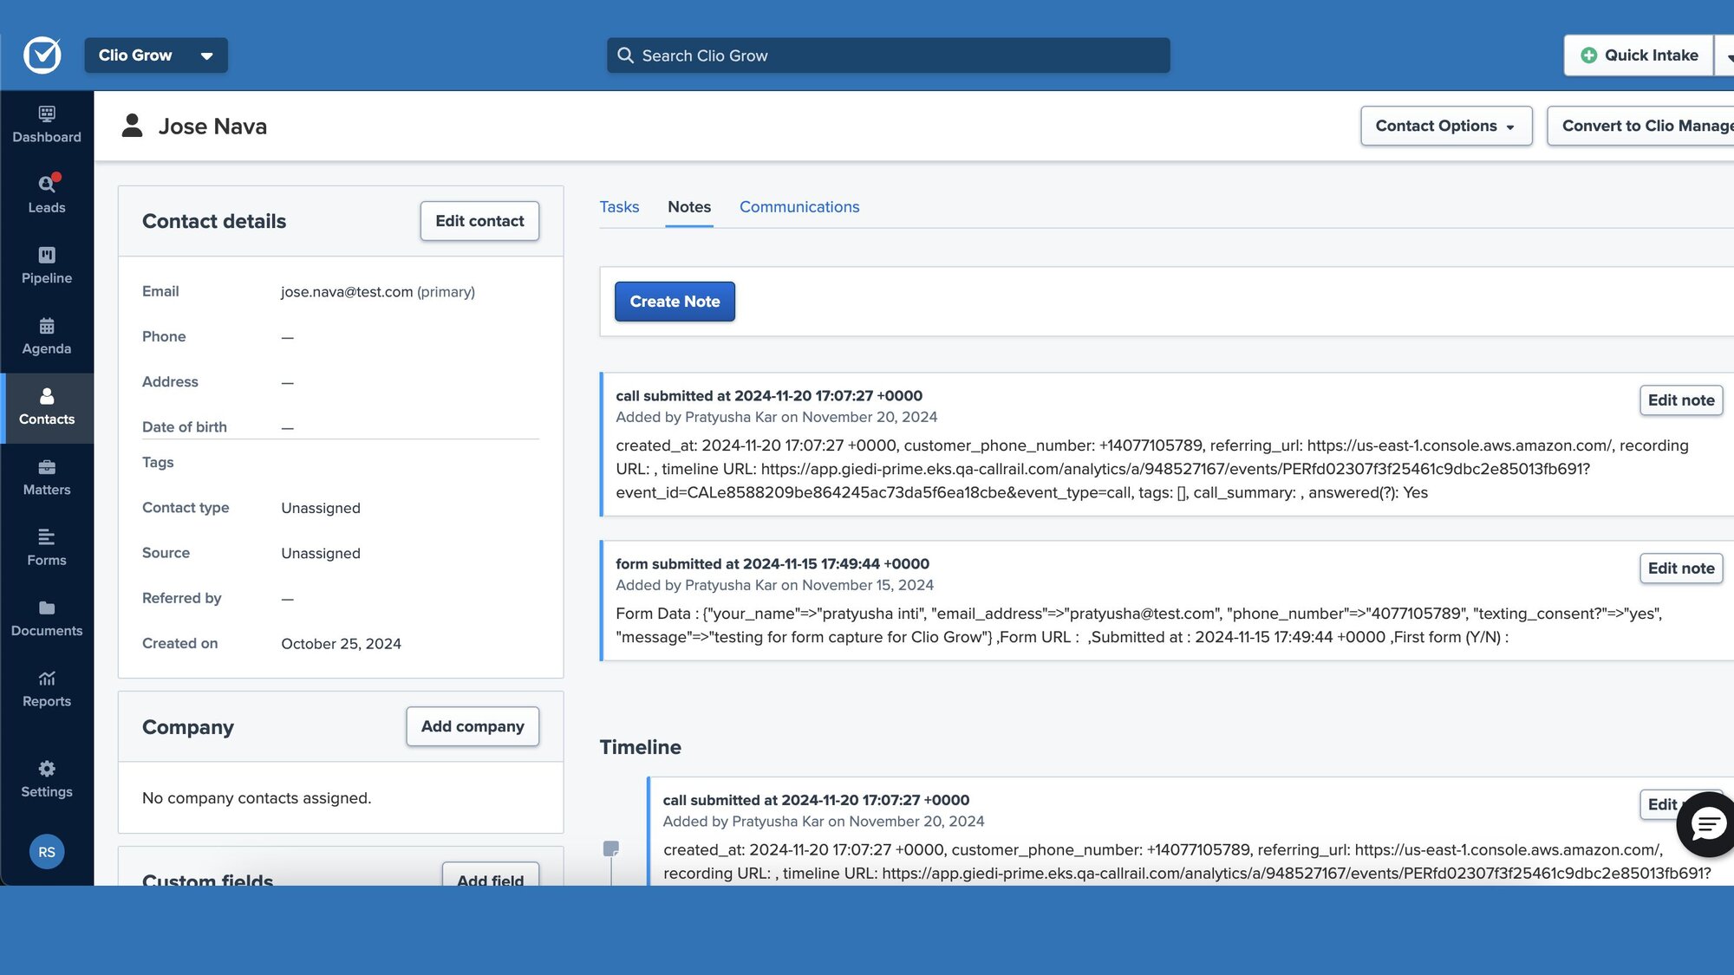Image resolution: width=1734 pixels, height=975 pixels.
Task: Click the timeline note marker icon
Action: [611, 848]
